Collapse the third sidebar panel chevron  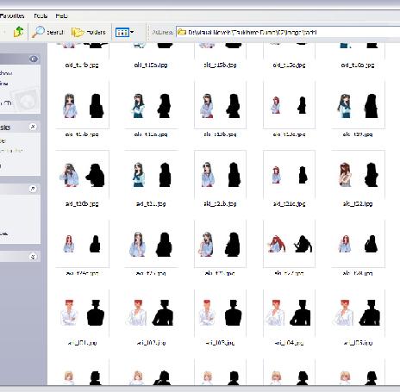33,189
